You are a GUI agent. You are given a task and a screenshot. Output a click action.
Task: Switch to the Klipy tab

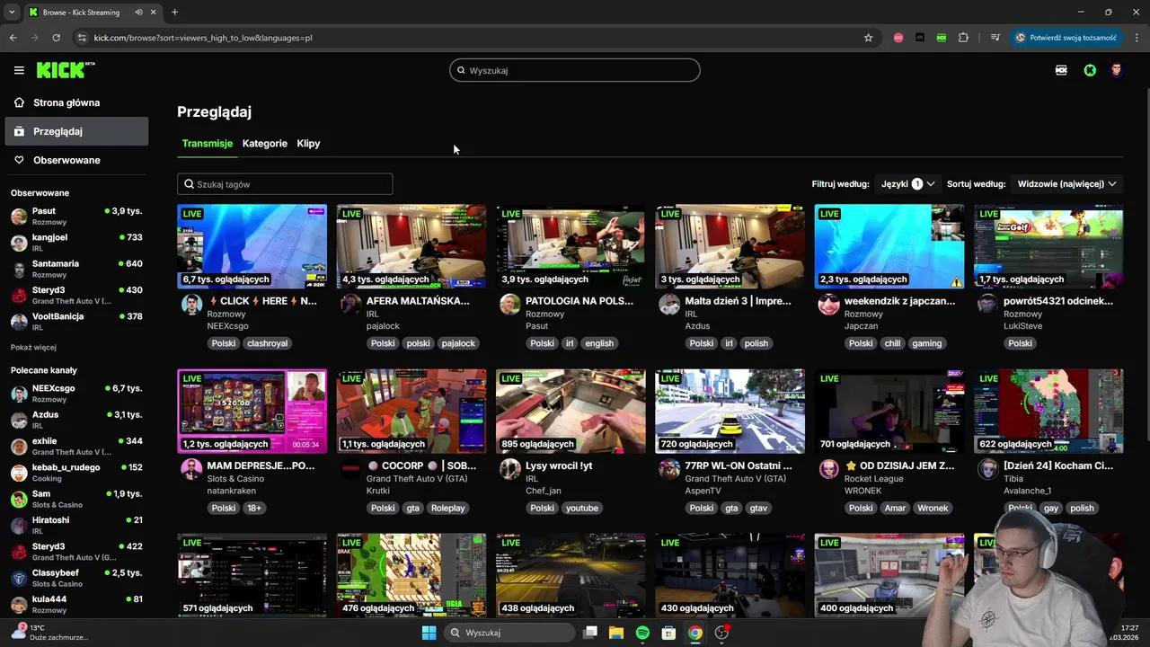[x=308, y=143]
